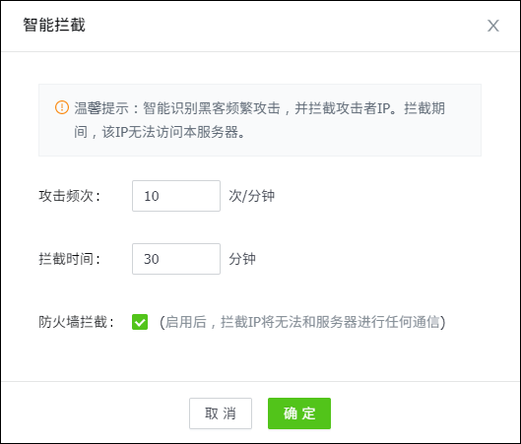The image size is (521, 444).
Task: Click the 取消 button
Action: tap(221, 413)
